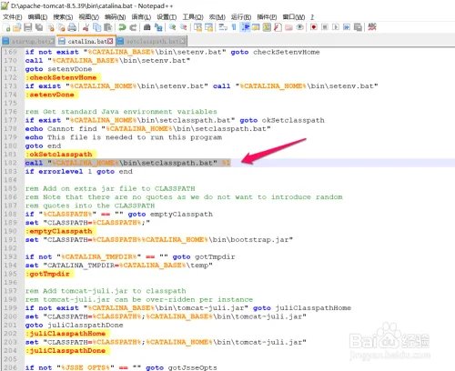
Task: Open the 搜索(S) menu
Action: [63, 17]
